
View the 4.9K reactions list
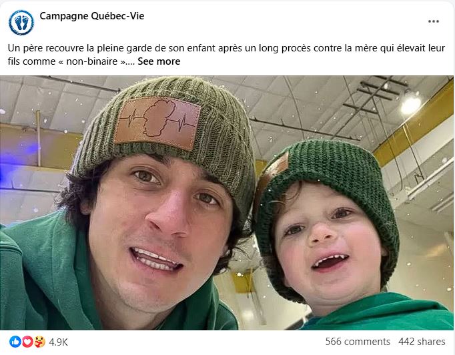pos(58,342)
